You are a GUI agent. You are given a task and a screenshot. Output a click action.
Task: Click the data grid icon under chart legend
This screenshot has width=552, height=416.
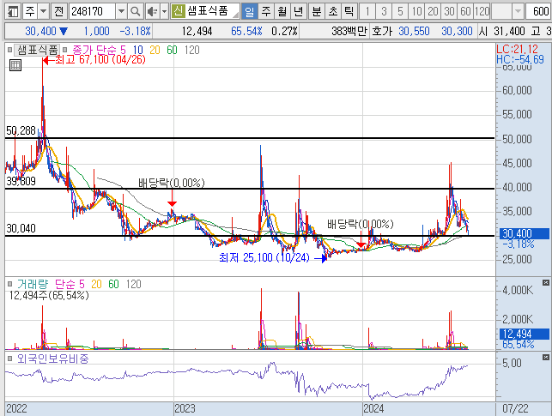coord(15,65)
